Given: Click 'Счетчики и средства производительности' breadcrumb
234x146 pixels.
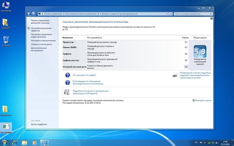Looking at the screenshot, I should 119,14.
